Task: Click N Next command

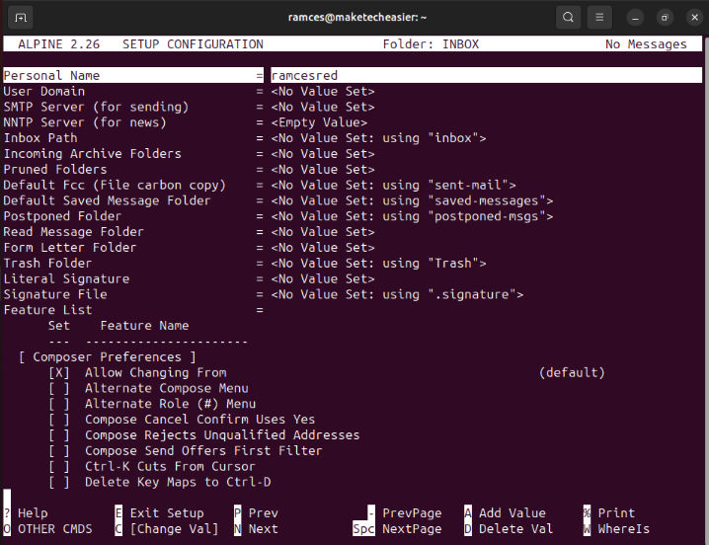Action: coord(256,529)
